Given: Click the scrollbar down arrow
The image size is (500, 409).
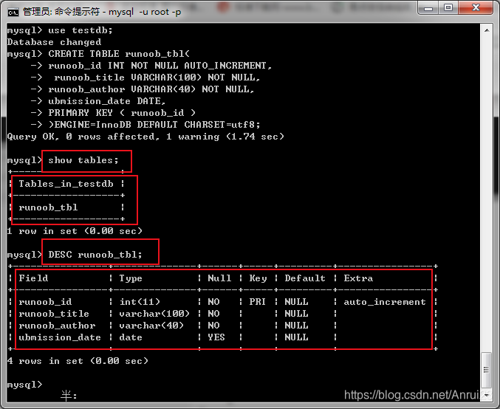Looking at the screenshot, I should point(487,395).
